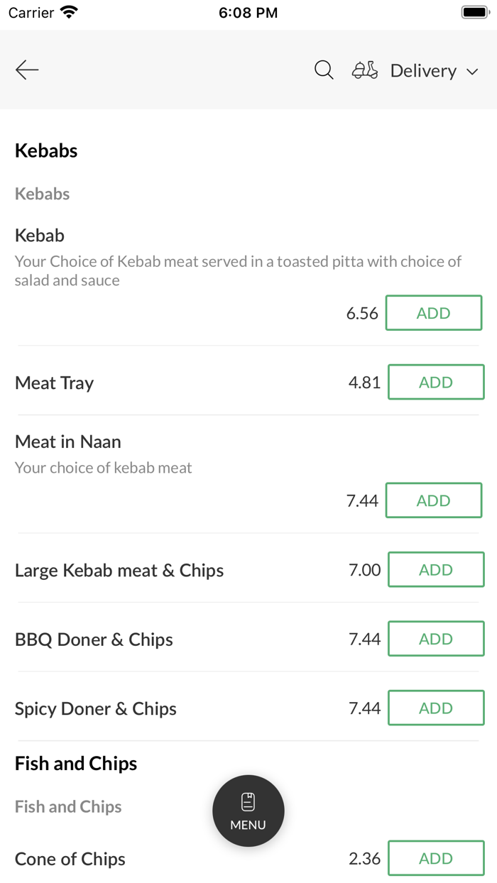Tap the delivery scooter icon
The width and height of the screenshot is (497, 883).
click(x=365, y=70)
